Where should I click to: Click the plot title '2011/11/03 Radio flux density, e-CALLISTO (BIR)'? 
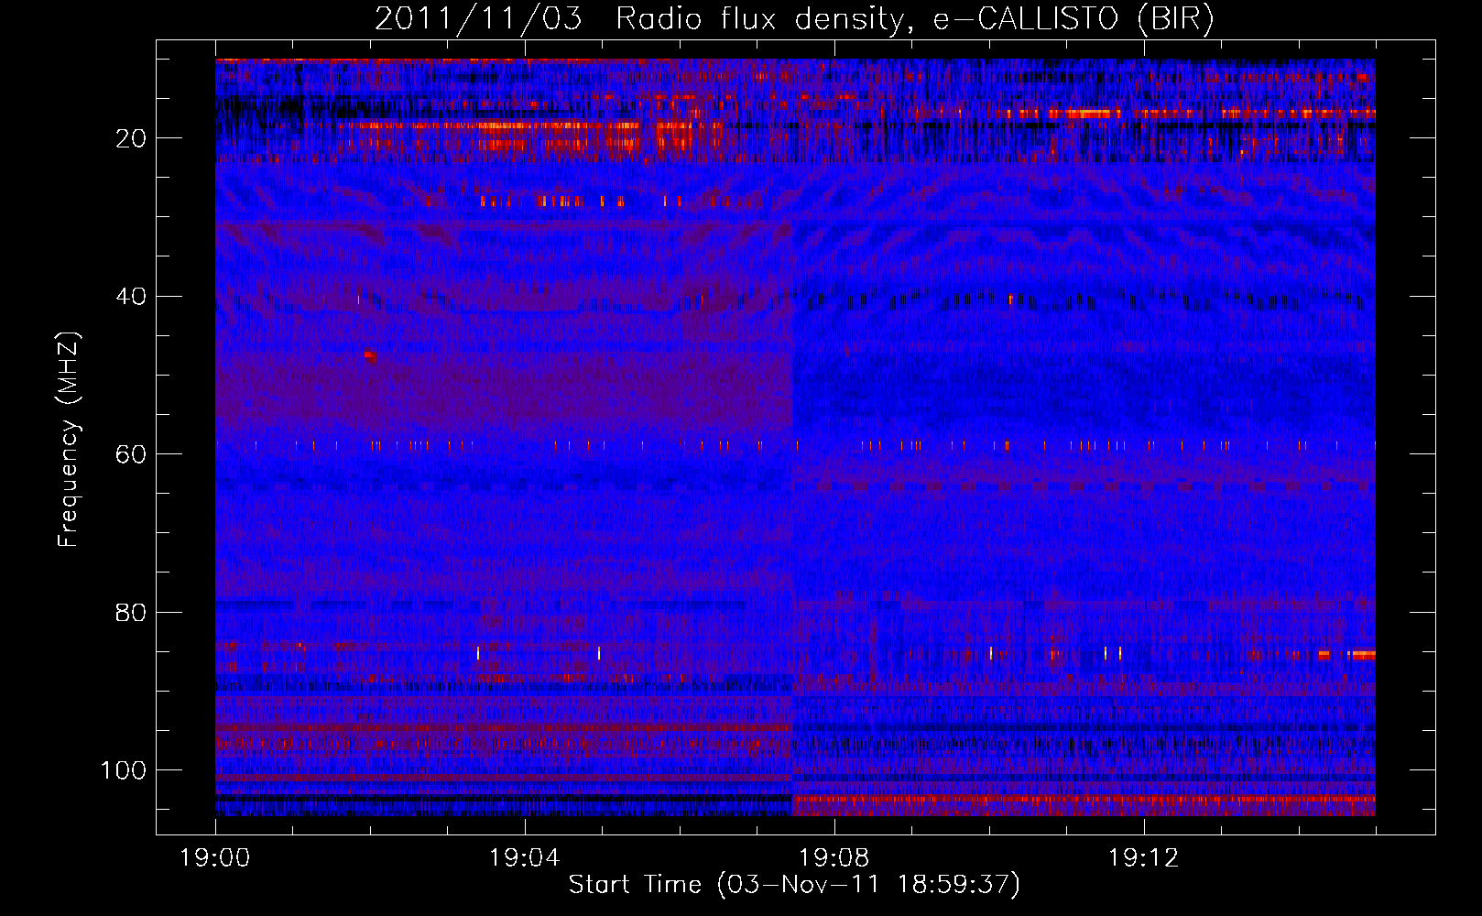[x=794, y=19]
